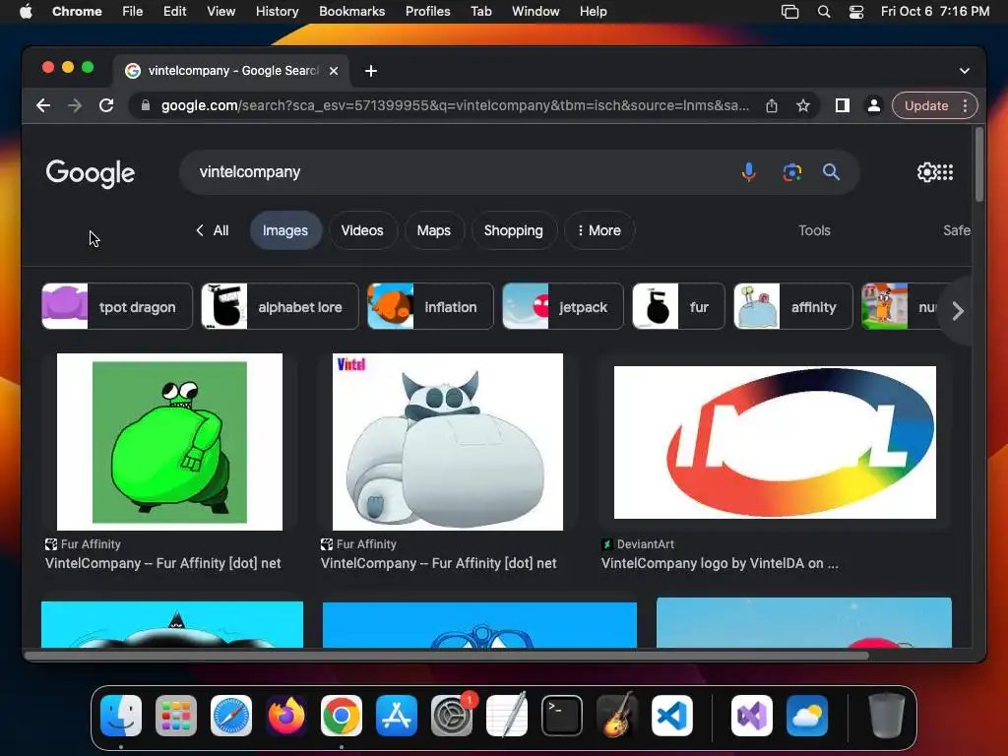
Task: Expand the tab search chevron
Action: (x=965, y=71)
